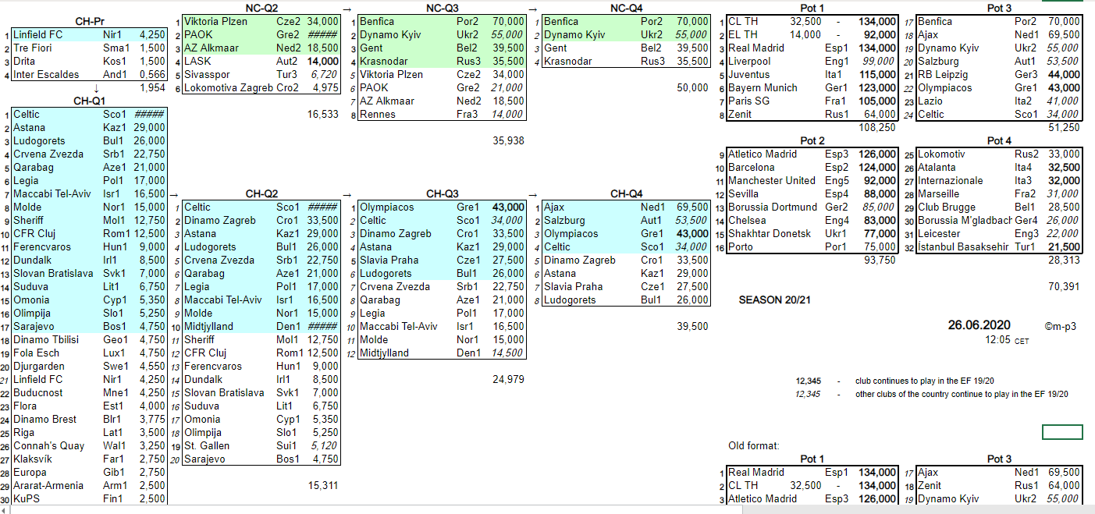Click the CH-Q3 section header
This screenshot has height=514, width=1095.
(x=443, y=194)
